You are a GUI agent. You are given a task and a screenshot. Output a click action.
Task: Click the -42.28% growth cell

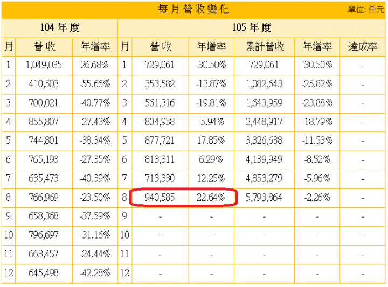95,274
